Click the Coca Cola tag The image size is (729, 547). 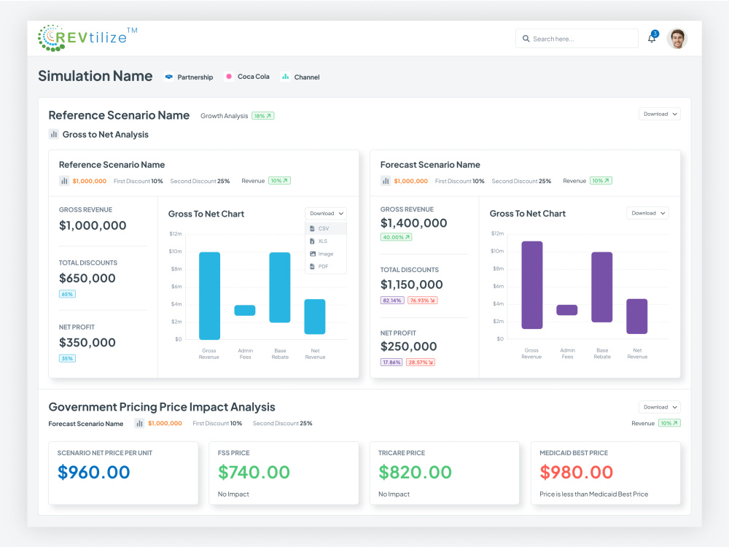[x=247, y=77]
